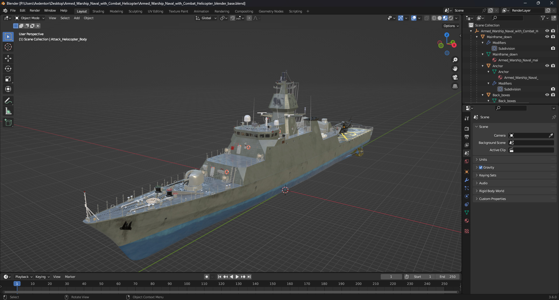Toggle X-ray mode in viewport header

pyautogui.click(x=427, y=18)
